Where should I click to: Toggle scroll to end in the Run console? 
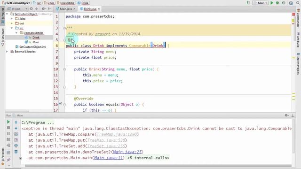point(16,140)
